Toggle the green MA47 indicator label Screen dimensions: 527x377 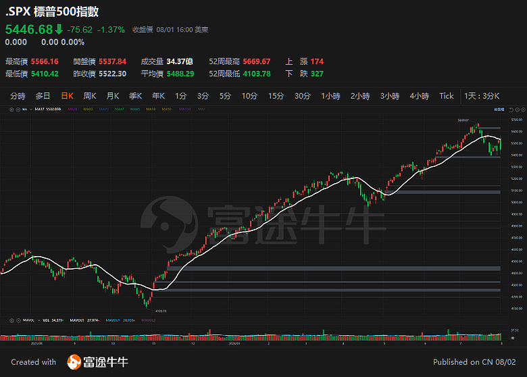(x=120, y=109)
